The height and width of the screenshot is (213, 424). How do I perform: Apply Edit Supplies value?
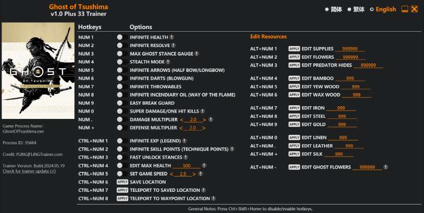coord(294,49)
